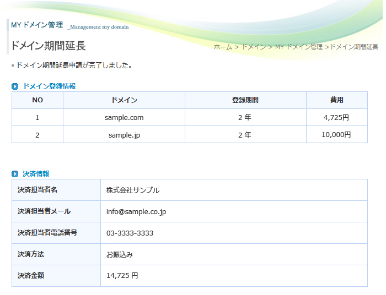Click the 登録期間 column header
The image size is (386, 295).
245,100
